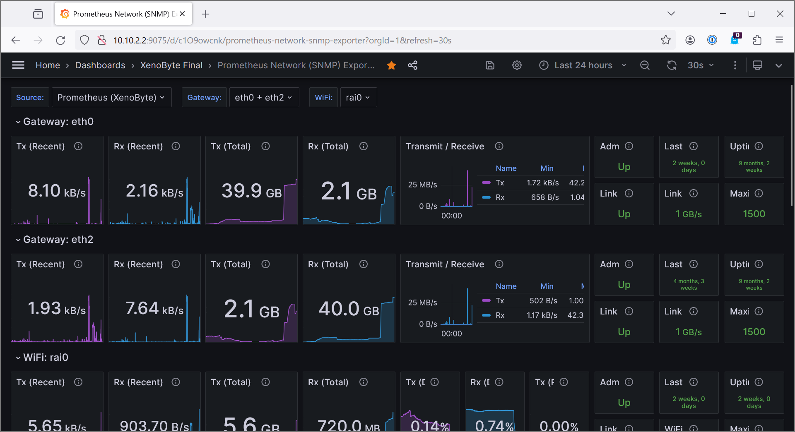Click the share dashboard icon
This screenshot has height=432, width=795.
(412, 65)
